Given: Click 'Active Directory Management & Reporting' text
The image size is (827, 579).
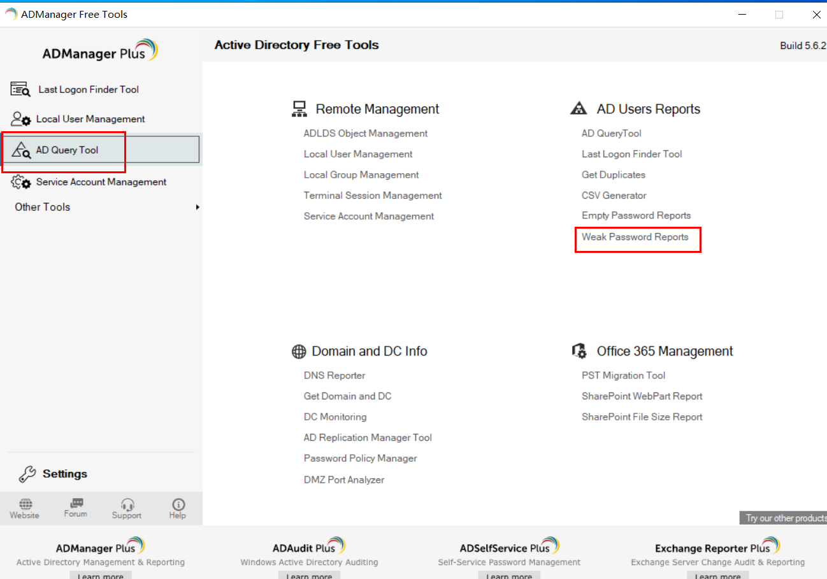Looking at the screenshot, I should pos(101,562).
